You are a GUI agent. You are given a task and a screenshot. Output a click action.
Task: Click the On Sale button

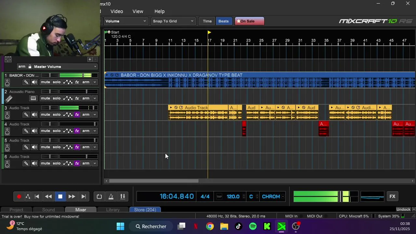coord(249,21)
